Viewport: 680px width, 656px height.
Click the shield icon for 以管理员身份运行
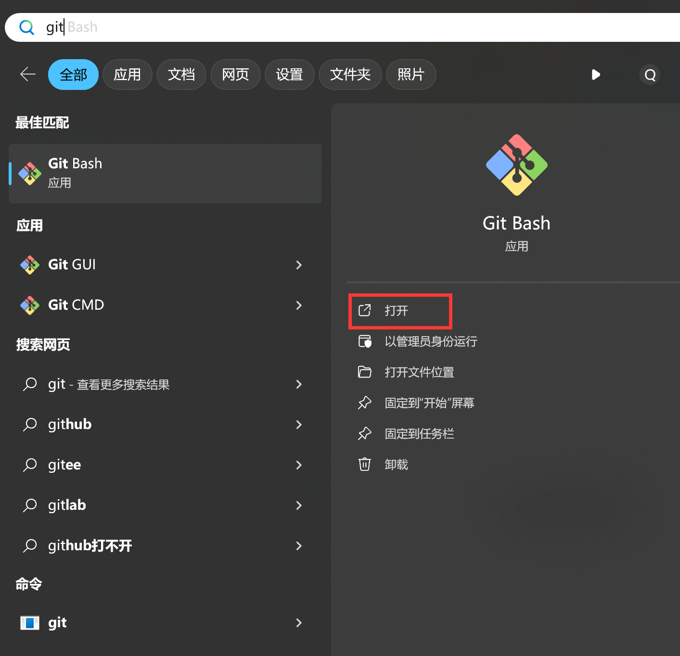click(365, 341)
